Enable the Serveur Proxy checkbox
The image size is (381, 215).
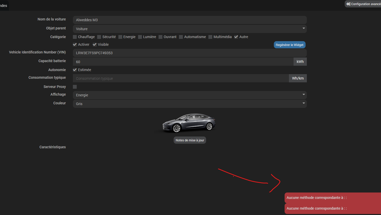(x=75, y=87)
